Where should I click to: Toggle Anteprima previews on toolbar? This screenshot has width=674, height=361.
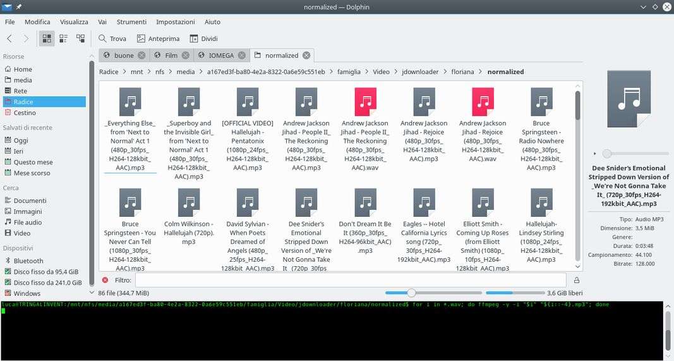pyautogui.click(x=158, y=39)
